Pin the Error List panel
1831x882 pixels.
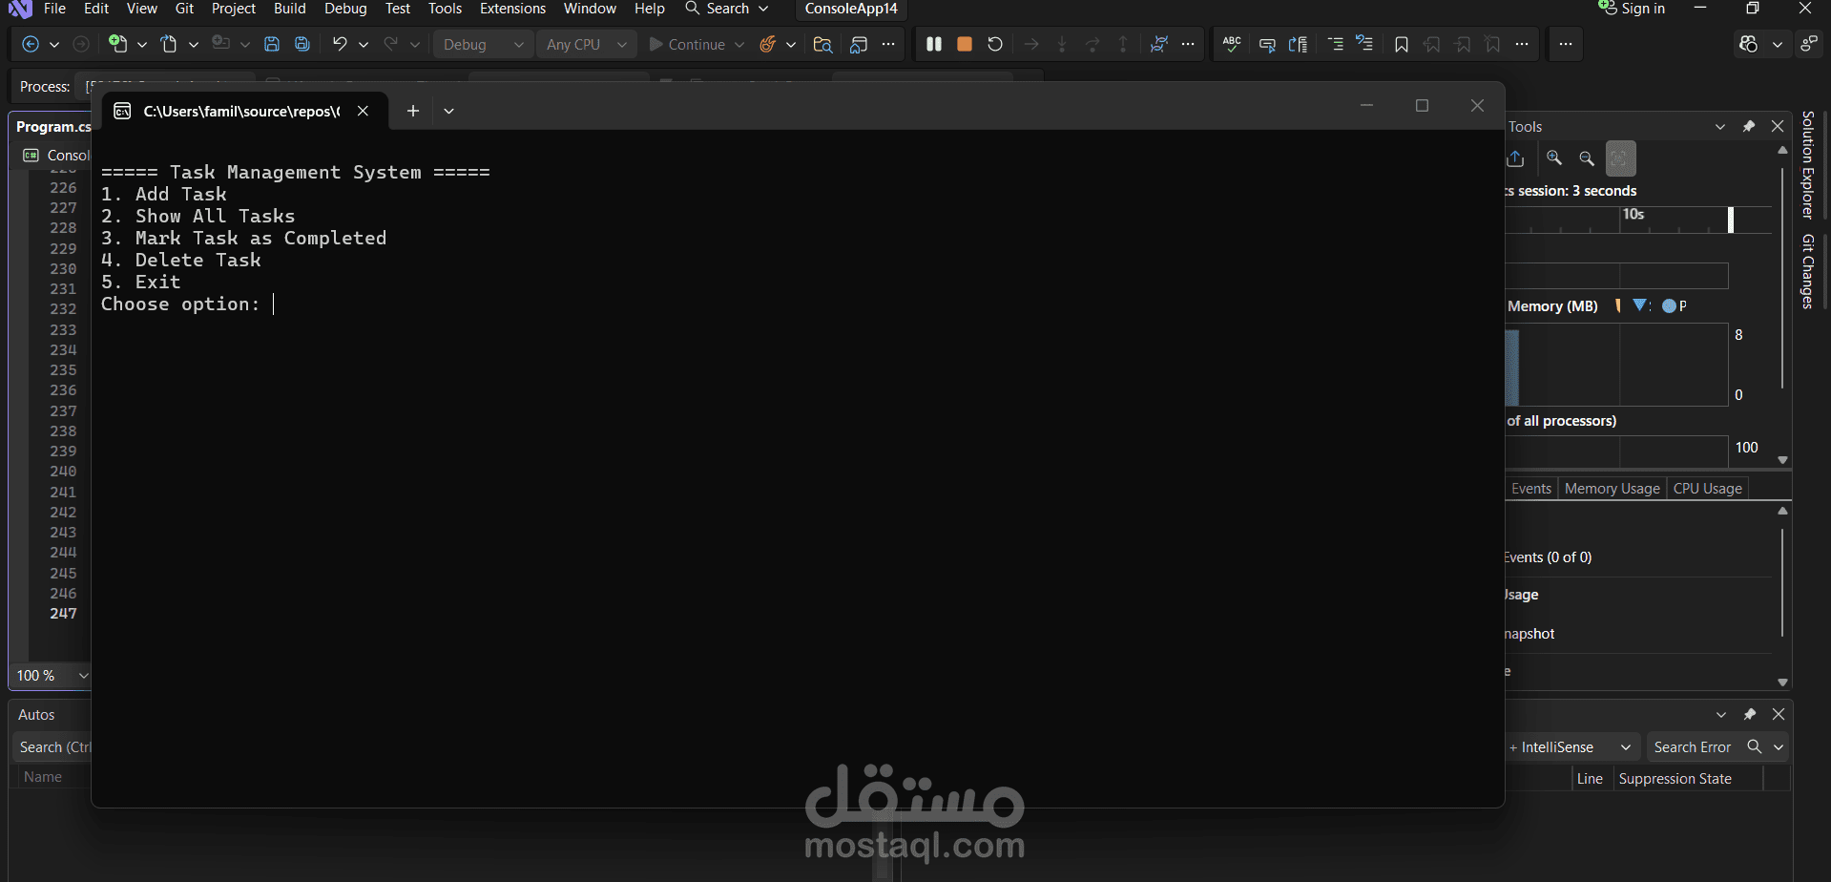tap(1749, 714)
